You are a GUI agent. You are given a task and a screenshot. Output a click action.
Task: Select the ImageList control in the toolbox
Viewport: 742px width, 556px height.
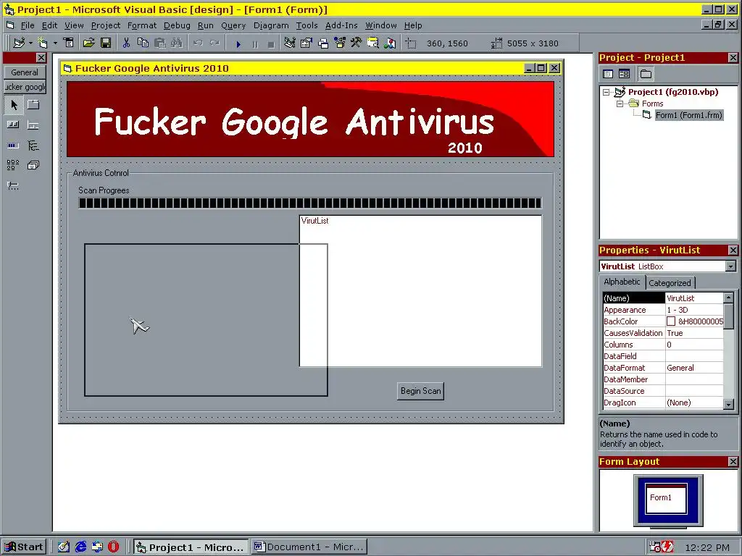(33, 165)
